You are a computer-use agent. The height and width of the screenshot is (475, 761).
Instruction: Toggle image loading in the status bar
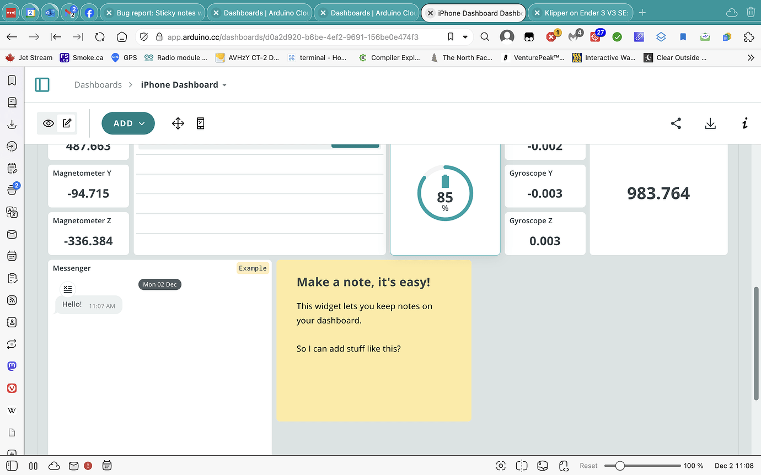click(542, 466)
